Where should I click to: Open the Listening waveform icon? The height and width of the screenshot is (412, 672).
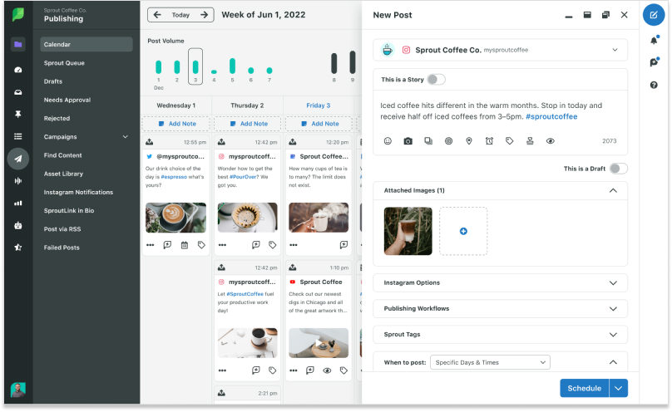coord(18,181)
